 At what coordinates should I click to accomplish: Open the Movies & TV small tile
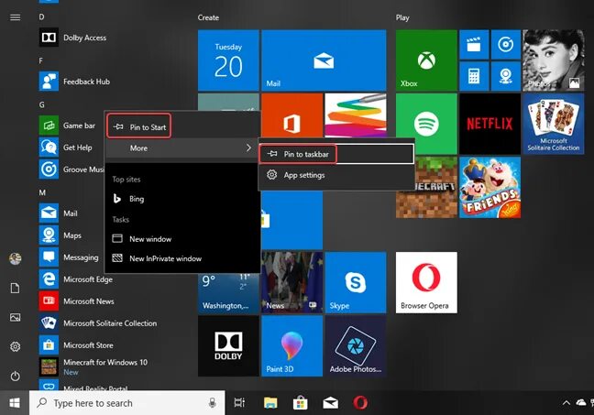[474, 45]
